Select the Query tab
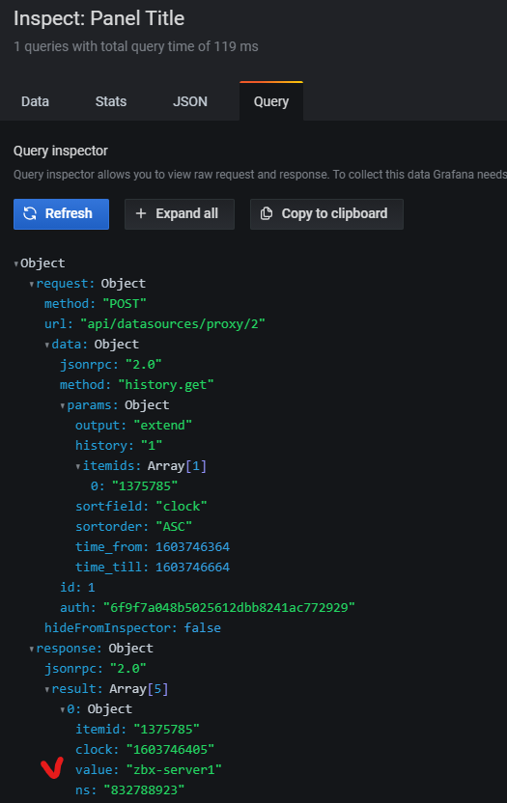The width and height of the screenshot is (507, 803). 271,101
